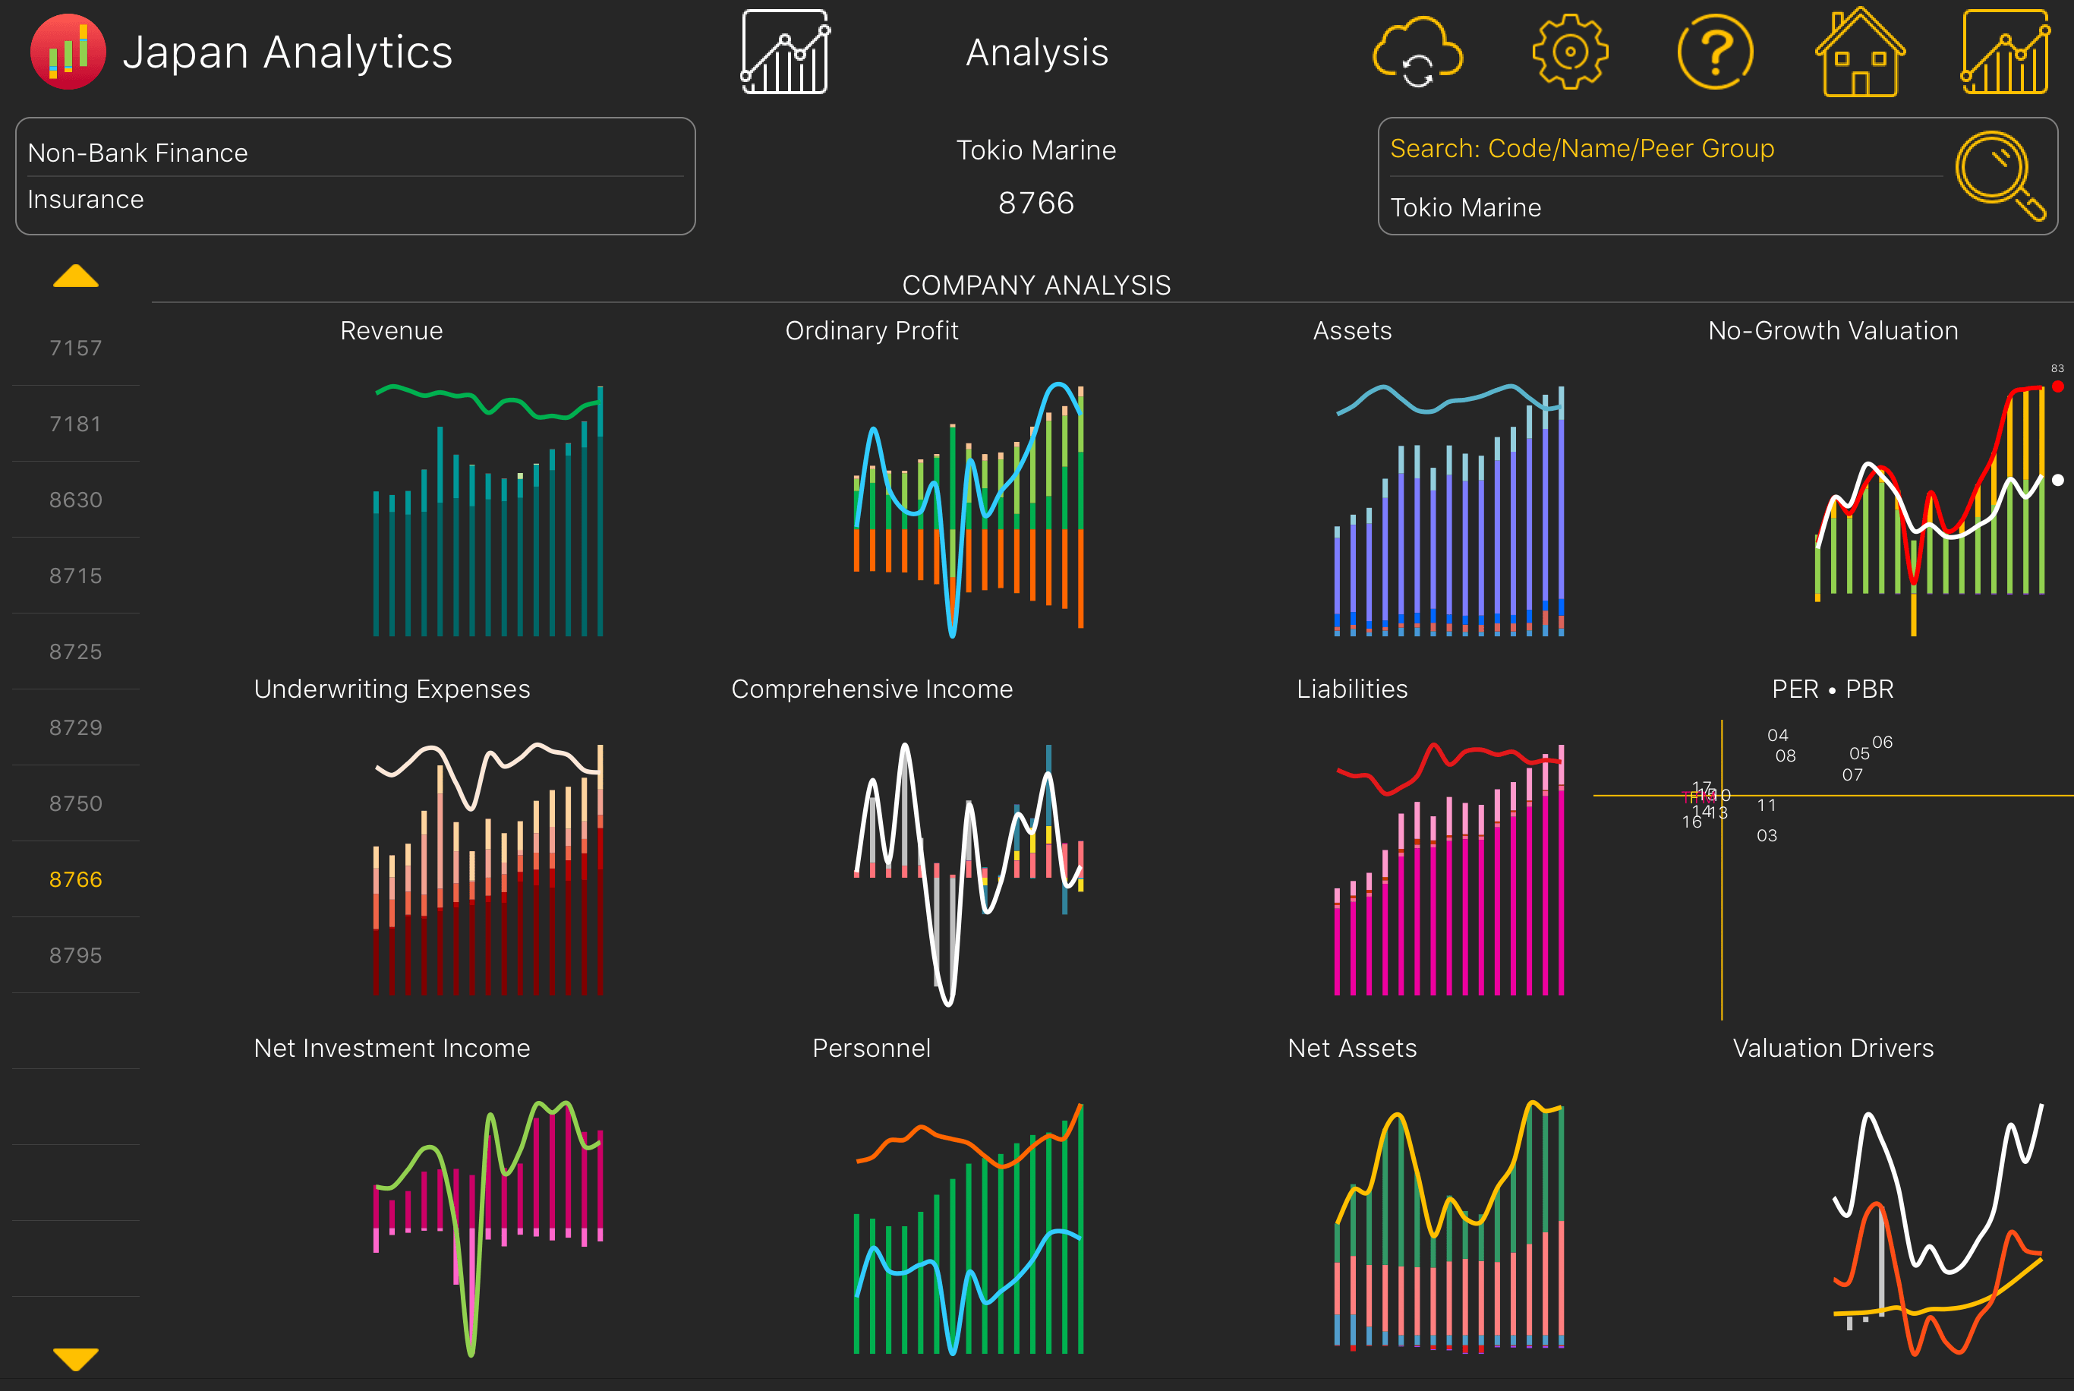Select company code 8725 in list
Image resolution: width=2074 pixels, height=1391 pixels.
(75, 652)
